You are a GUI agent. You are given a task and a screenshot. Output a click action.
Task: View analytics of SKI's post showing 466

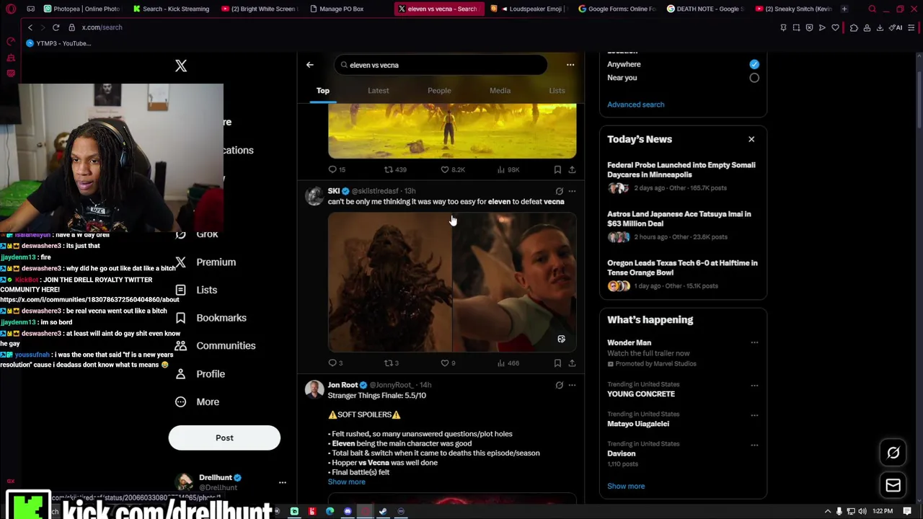508,363
